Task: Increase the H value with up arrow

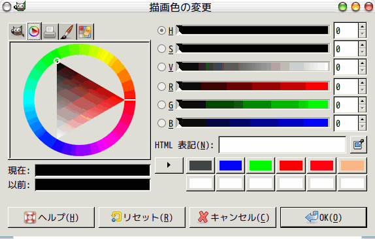Action: pos(362,27)
